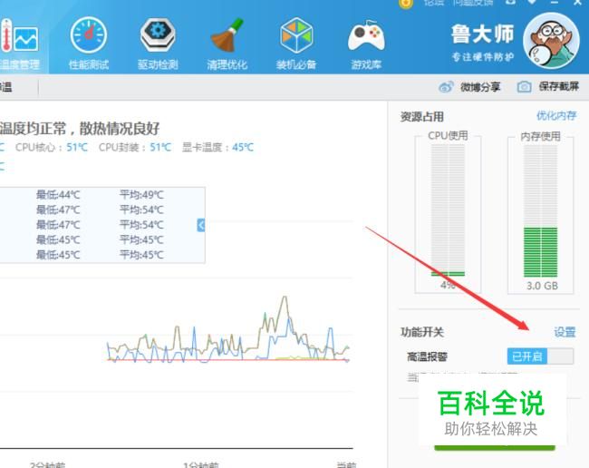Open the 驱动检测 driver detection icon

pyautogui.click(x=158, y=35)
